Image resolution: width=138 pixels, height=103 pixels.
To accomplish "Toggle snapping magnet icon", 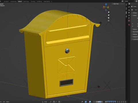I will 54,102.
